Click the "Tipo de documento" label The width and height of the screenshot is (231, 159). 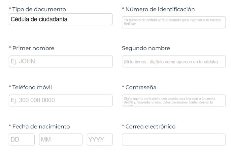(39, 10)
